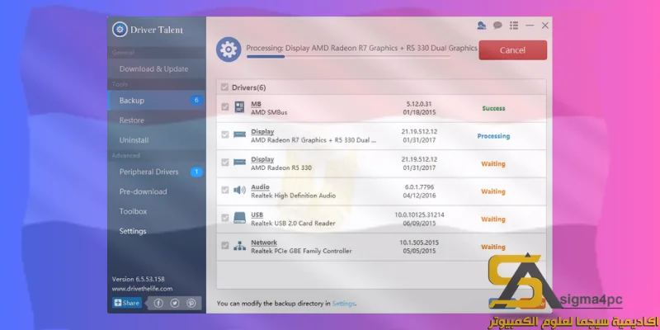Cancel the backup process
Viewport: 660px width, 330px height.
click(x=512, y=50)
